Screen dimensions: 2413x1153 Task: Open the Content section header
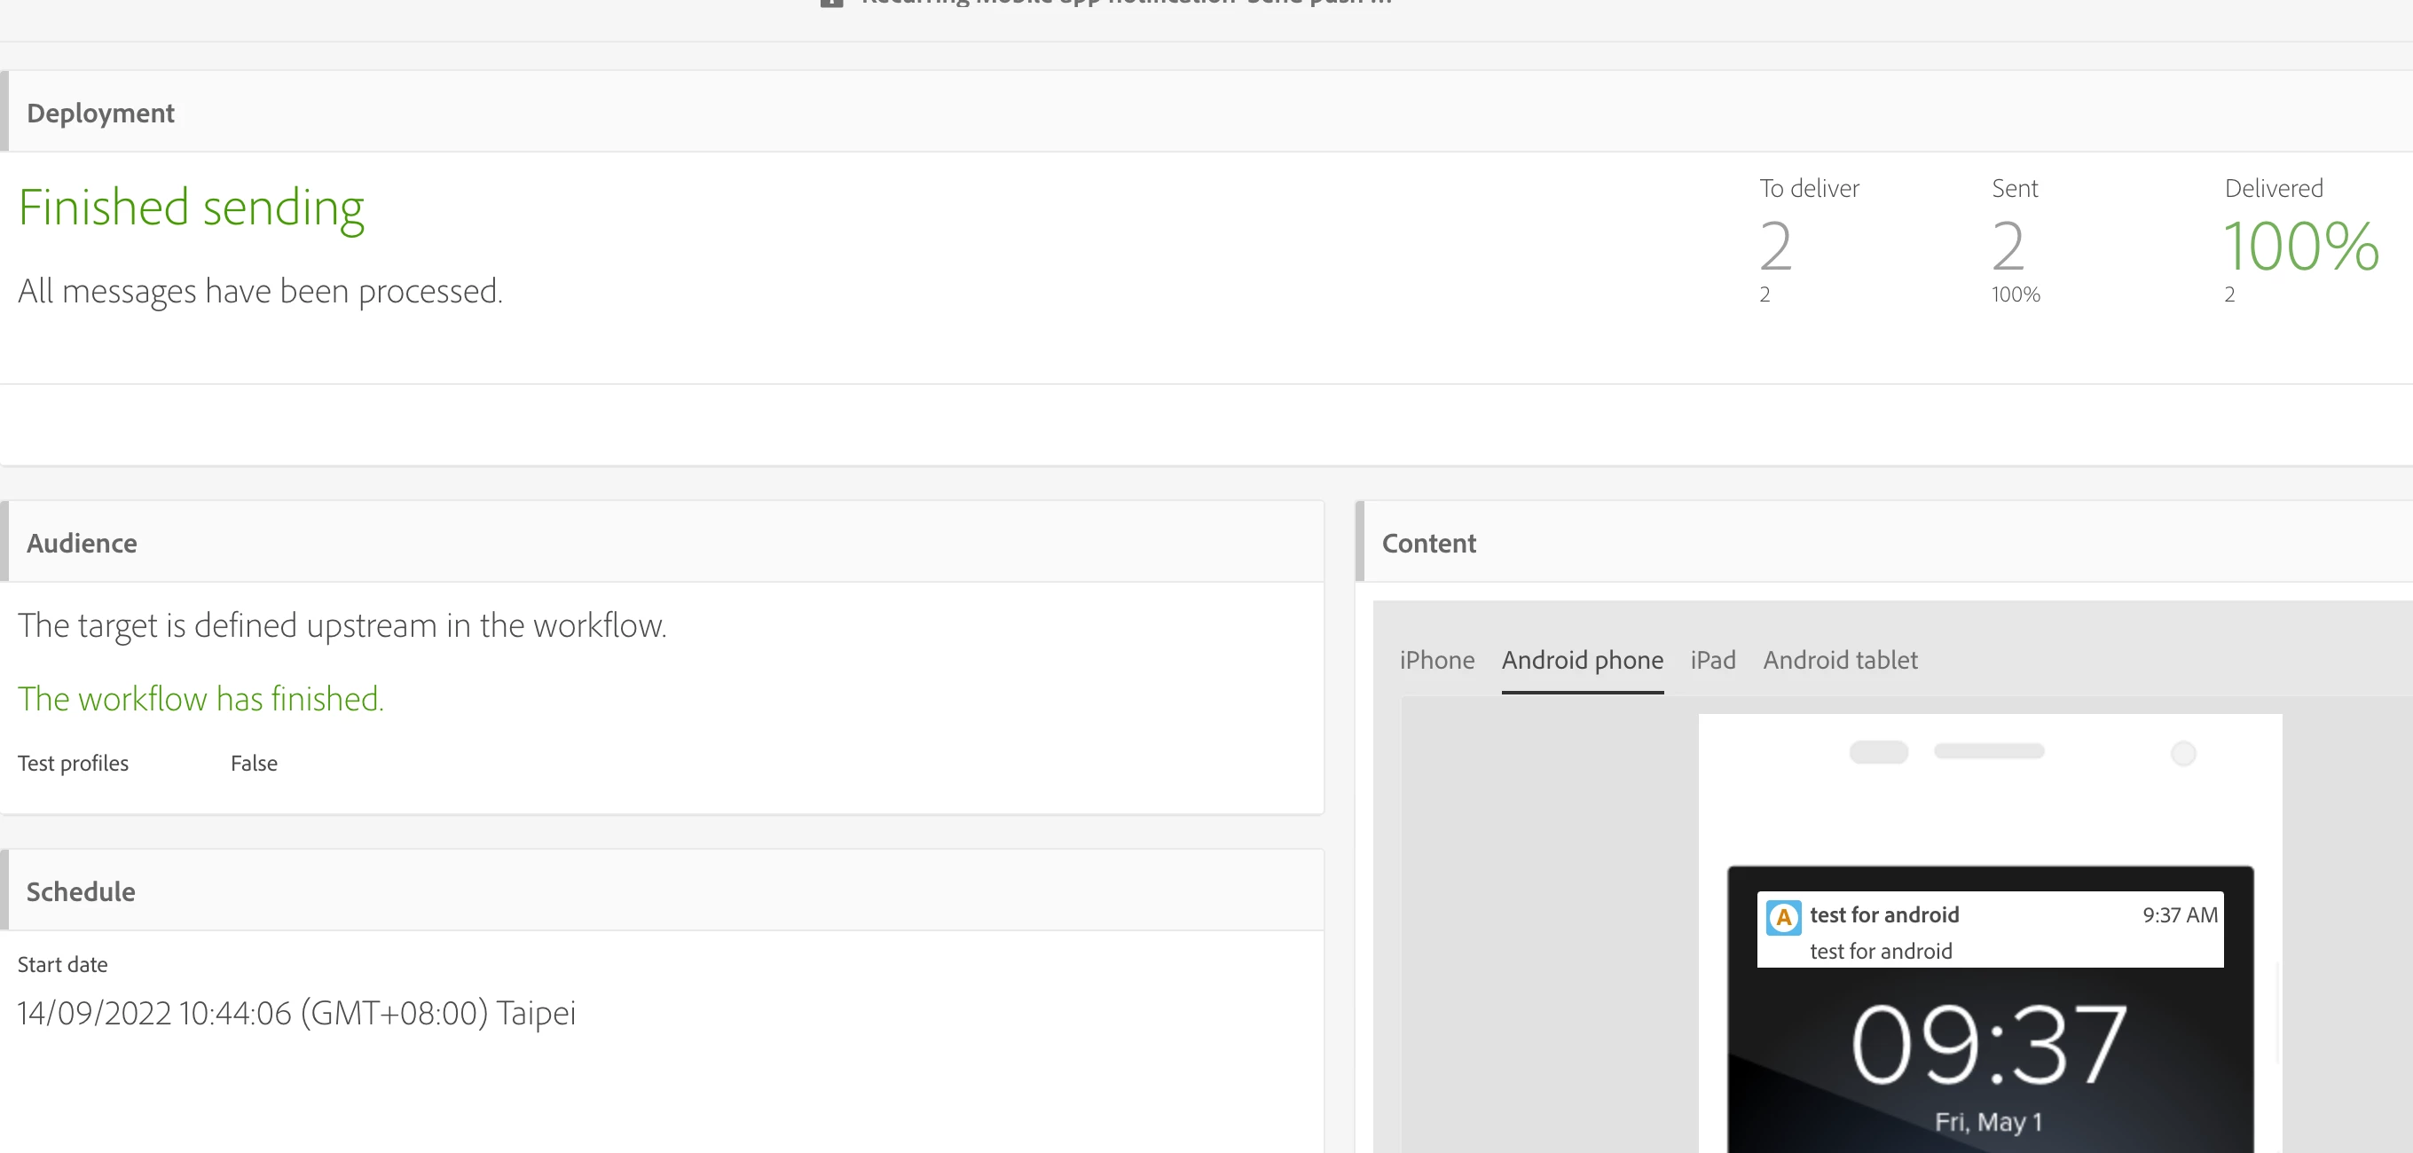[1428, 544]
